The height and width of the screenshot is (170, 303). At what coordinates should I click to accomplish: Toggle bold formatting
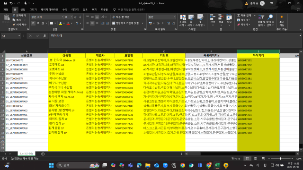click(x=33, y=23)
